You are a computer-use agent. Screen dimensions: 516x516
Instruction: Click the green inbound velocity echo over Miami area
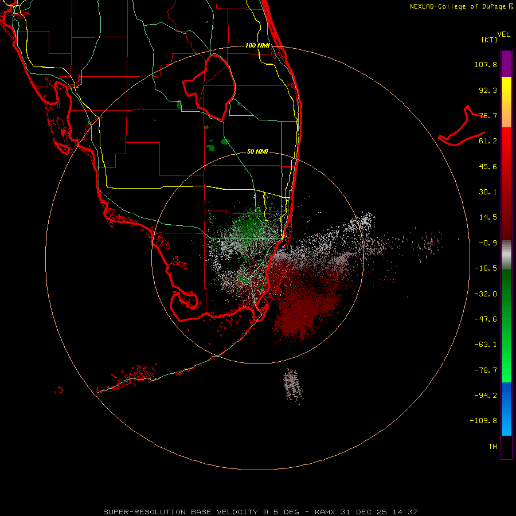pos(250,225)
